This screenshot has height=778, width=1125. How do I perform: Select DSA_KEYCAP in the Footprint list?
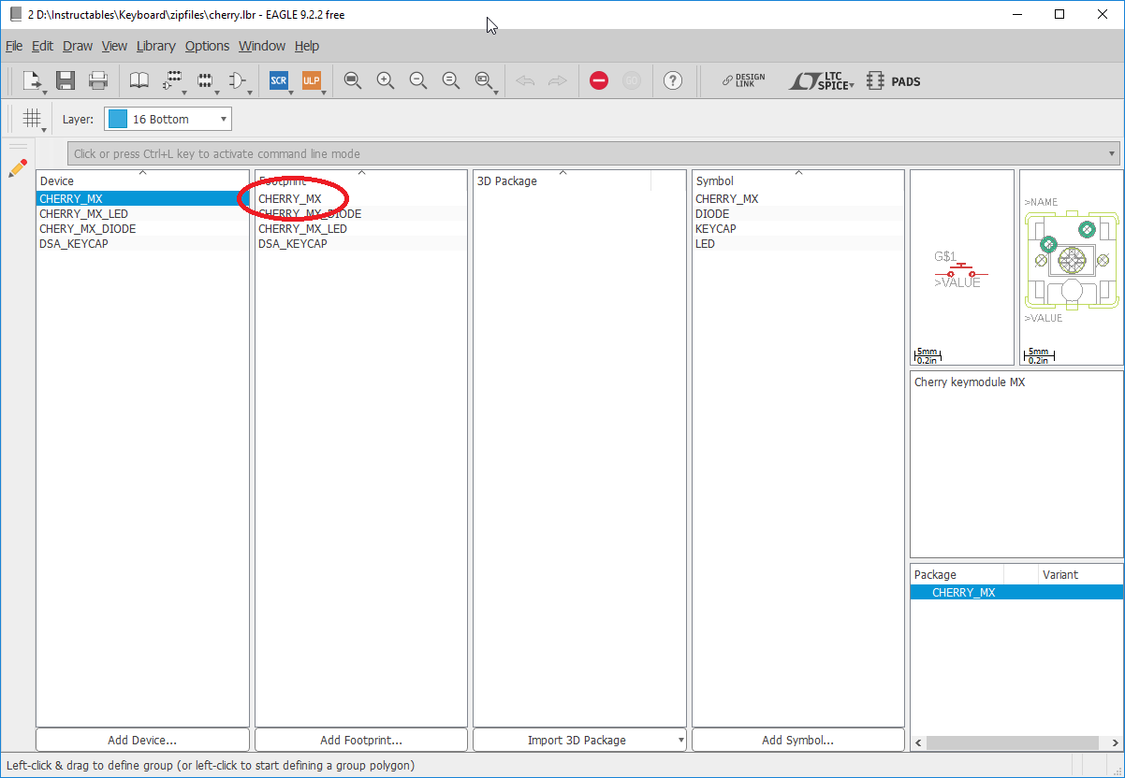click(361, 244)
